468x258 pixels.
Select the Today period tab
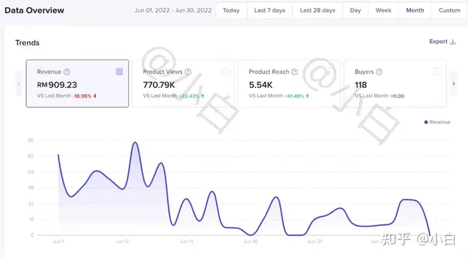(x=231, y=10)
